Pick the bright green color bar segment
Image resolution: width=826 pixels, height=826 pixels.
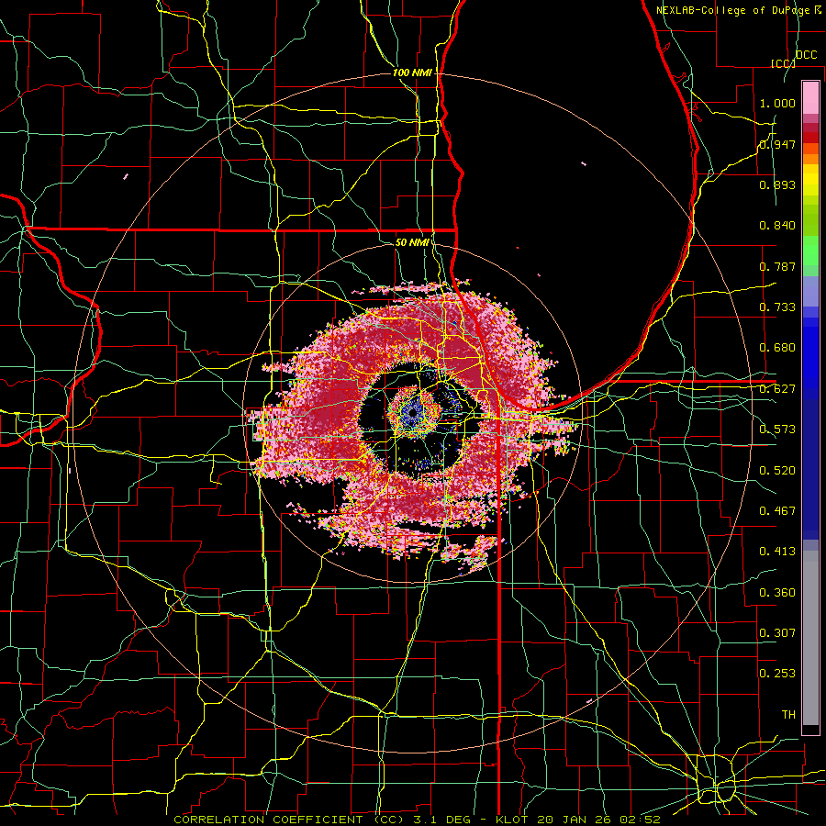coord(810,251)
